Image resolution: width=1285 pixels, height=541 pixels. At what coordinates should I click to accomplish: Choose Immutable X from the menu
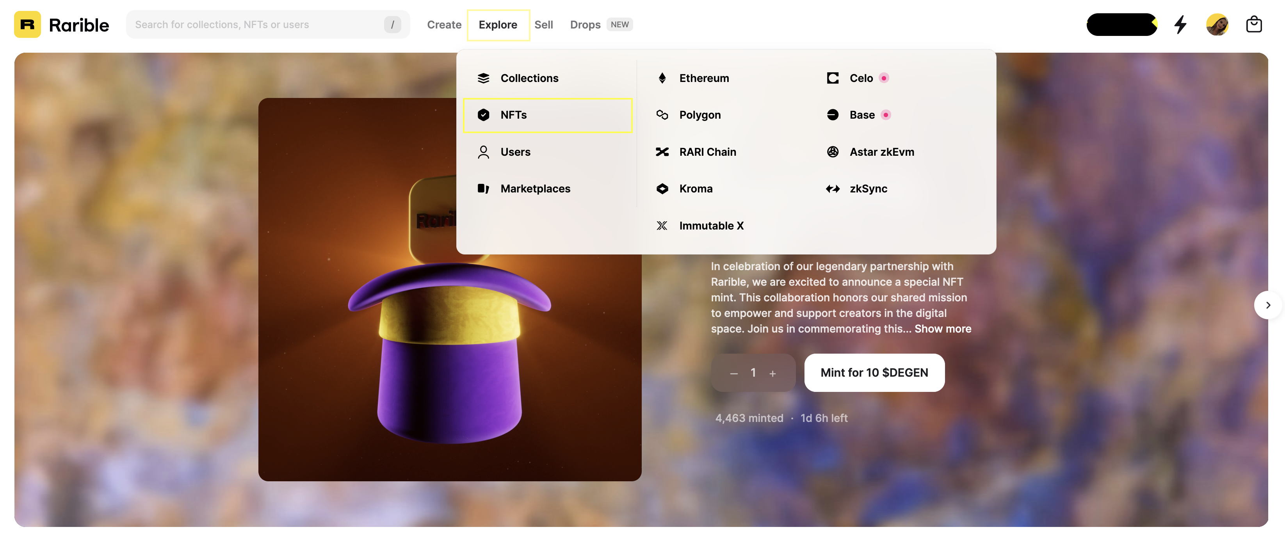pyautogui.click(x=711, y=226)
